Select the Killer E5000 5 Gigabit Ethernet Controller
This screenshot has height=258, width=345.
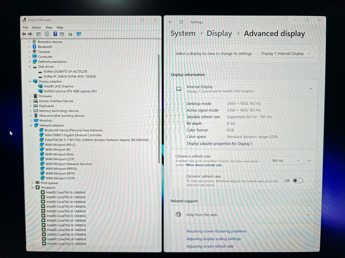73,135
